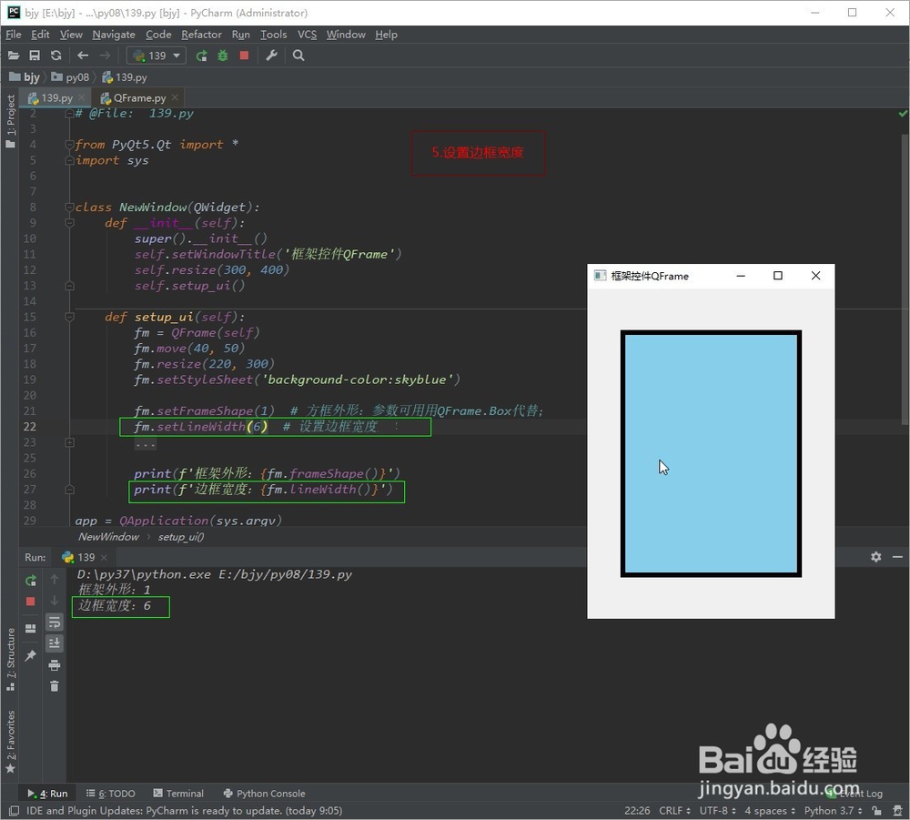Screen dimensions: 910x820
Task: Toggle the Project tool window
Action: pos(10,121)
